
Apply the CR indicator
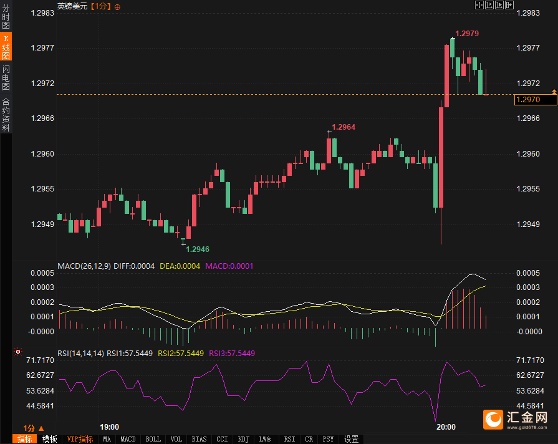tap(309, 439)
